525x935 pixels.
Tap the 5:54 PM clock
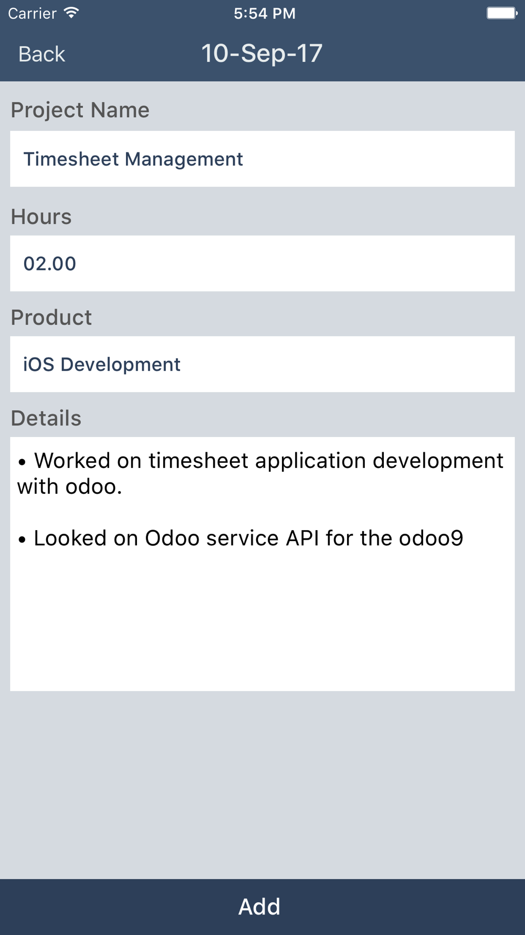(265, 13)
